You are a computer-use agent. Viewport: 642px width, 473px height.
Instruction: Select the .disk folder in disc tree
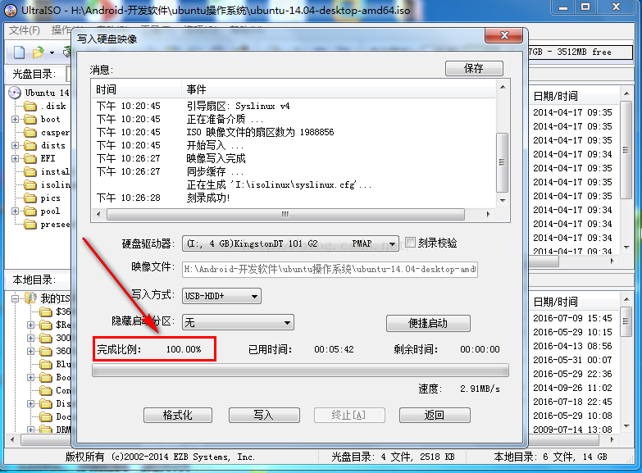pyautogui.click(x=44, y=106)
